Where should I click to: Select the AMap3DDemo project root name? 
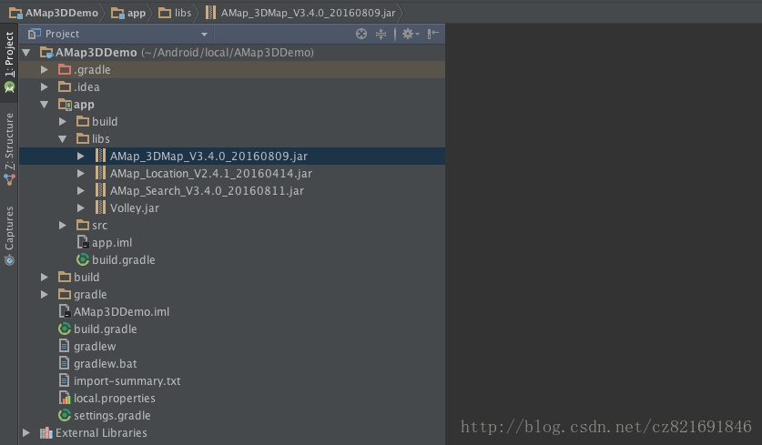coord(97,53)
